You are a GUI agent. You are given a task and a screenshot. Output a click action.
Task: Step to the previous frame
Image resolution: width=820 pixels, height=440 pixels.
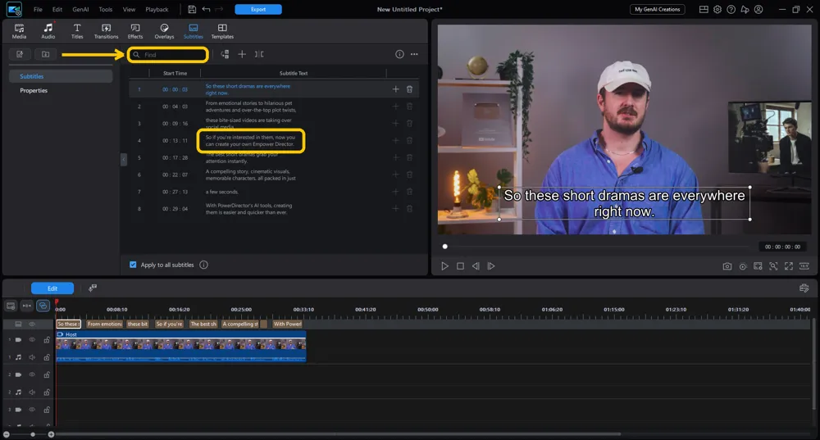(x=476, y=266)
